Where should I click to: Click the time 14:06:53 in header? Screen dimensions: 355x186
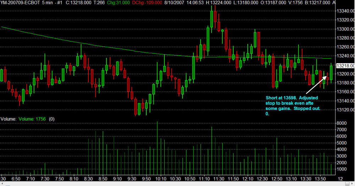[195, 3]
